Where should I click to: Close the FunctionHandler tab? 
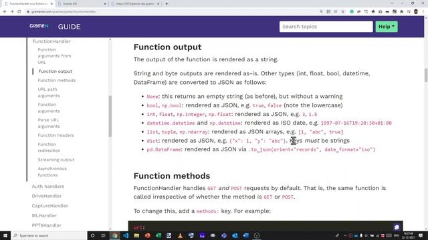[51, 4]
